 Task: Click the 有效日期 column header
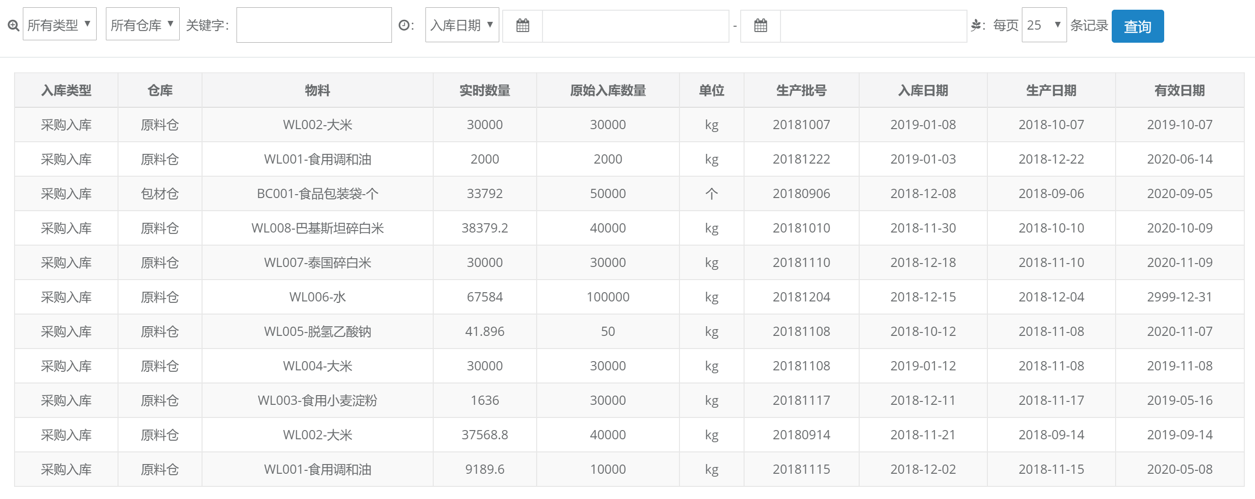[x=1179, y=91]
